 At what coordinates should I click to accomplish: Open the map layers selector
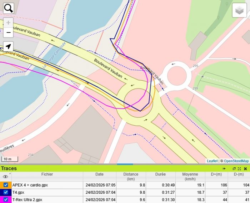240,10
